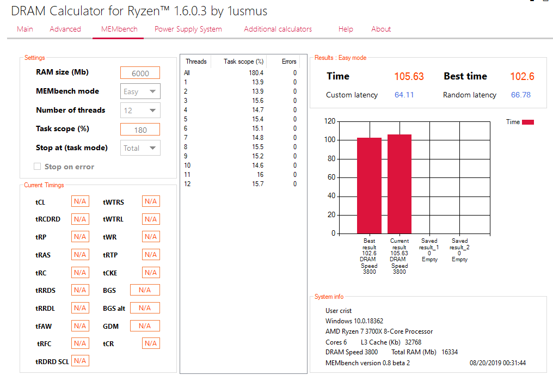This screenshot has width=553, height=381.
Task: Open the Help tab
Action: point(346,29)
